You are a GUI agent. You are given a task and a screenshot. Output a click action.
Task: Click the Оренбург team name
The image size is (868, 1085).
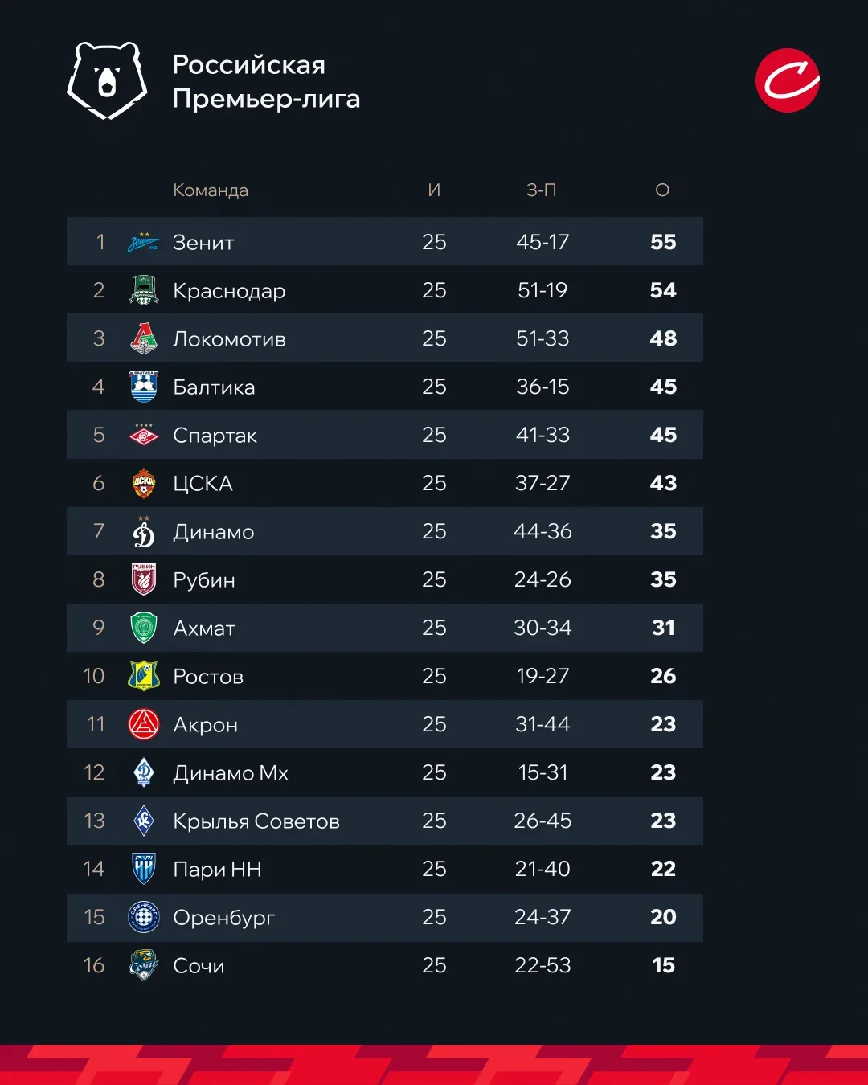(x=224, y=918)
